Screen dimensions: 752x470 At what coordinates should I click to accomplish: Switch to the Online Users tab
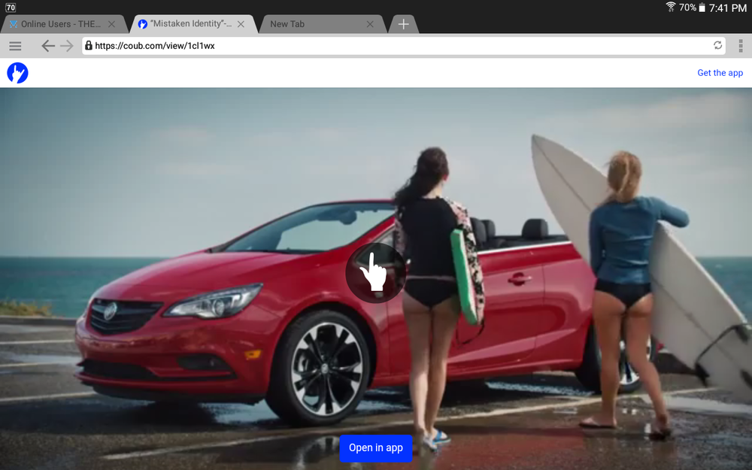tap(63, 24)
